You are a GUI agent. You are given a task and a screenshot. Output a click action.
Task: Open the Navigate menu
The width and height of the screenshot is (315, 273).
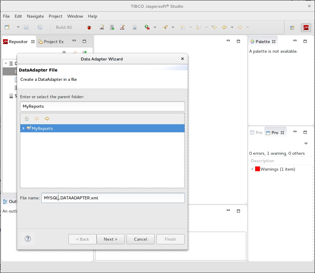35,16
